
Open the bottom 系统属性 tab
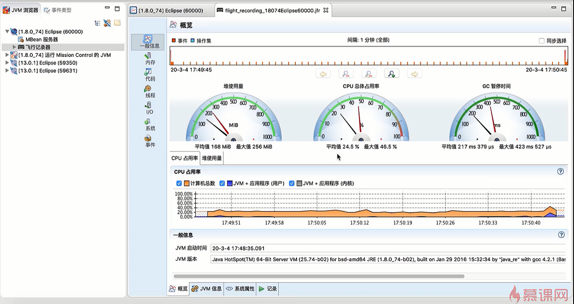(x=240, y=288)
